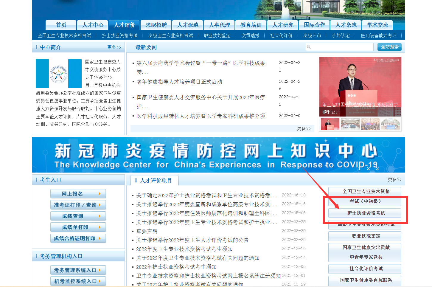The image size is (432, 287).
Task: Click the 护士执业资格考试 side button
Action: click(365, 213)
